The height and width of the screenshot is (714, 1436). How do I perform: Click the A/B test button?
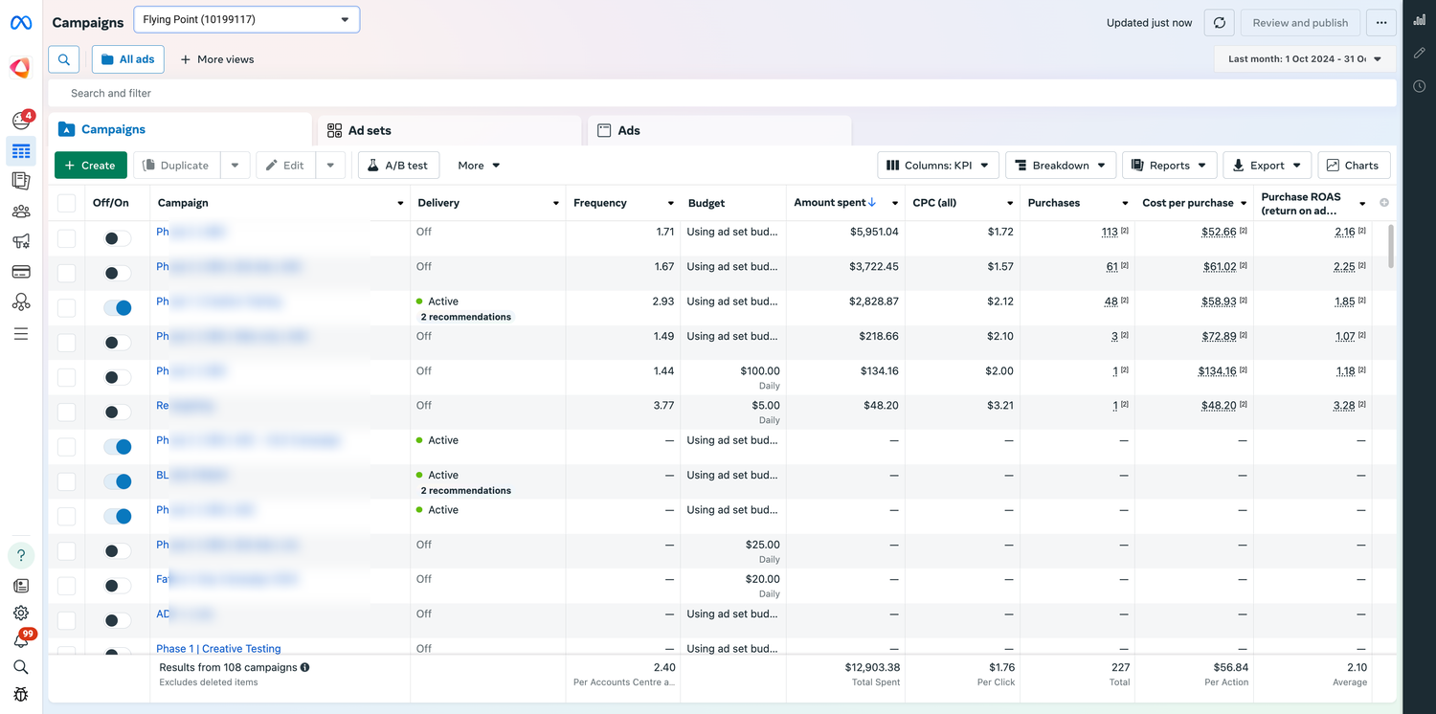(398, 166)
